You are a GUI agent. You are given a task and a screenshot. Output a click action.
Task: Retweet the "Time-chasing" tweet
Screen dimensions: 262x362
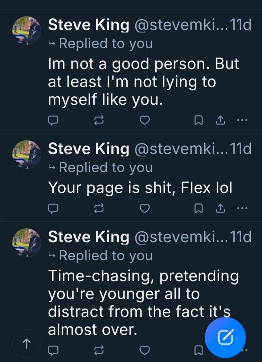pyautogui.click(x=99, y=350)
